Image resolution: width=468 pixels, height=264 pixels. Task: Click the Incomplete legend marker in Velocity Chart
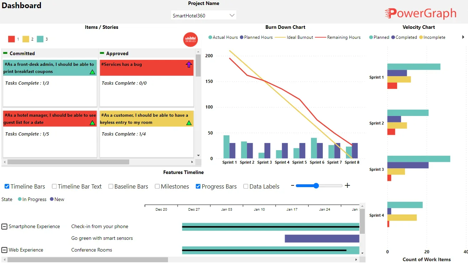pyautogui.click(x=421, y=37)
